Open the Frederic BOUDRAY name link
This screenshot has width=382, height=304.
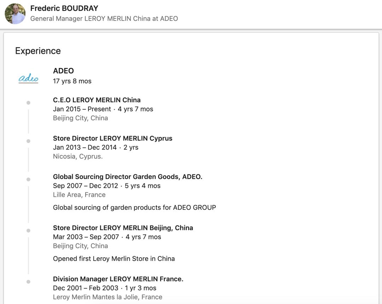64,8
